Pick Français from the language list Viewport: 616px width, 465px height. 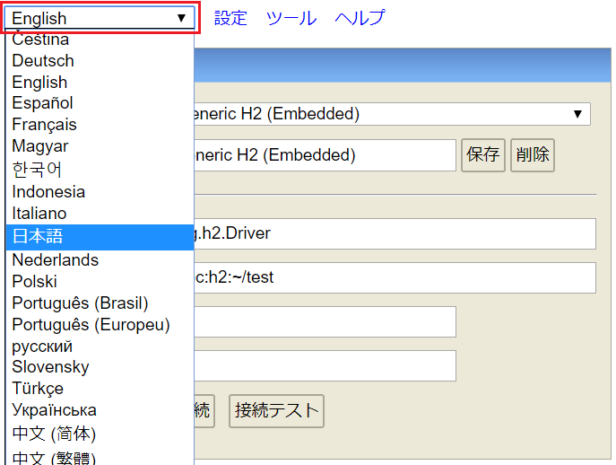click(x=44, y=125)
